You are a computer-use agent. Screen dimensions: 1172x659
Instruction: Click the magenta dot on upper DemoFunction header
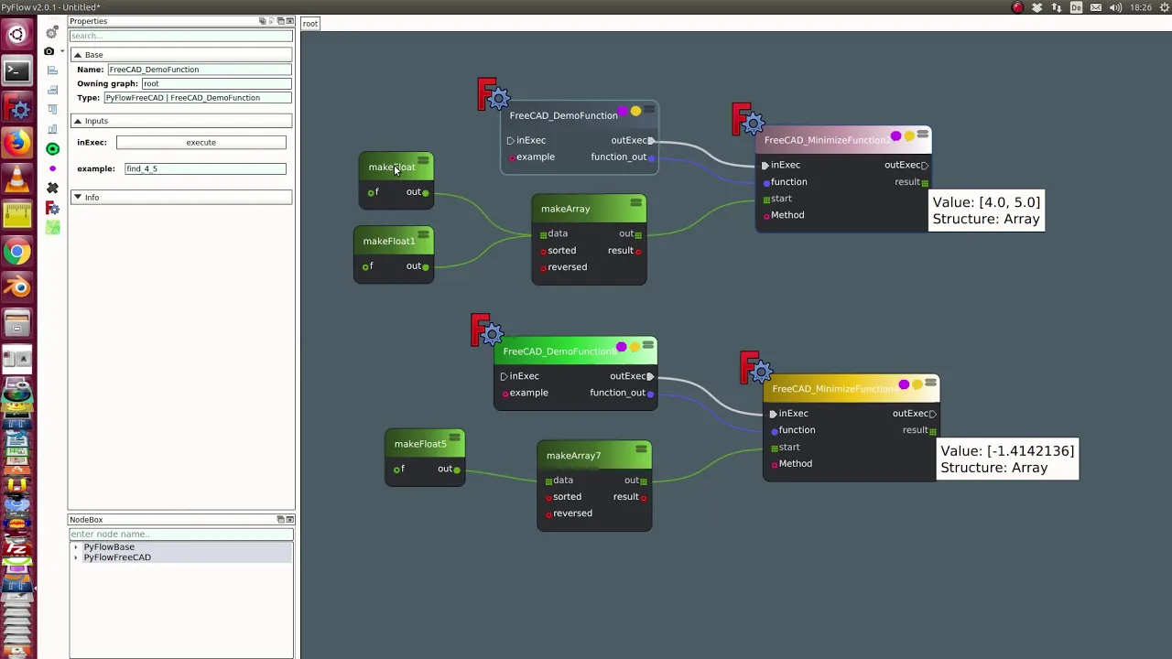coord(623,112)
